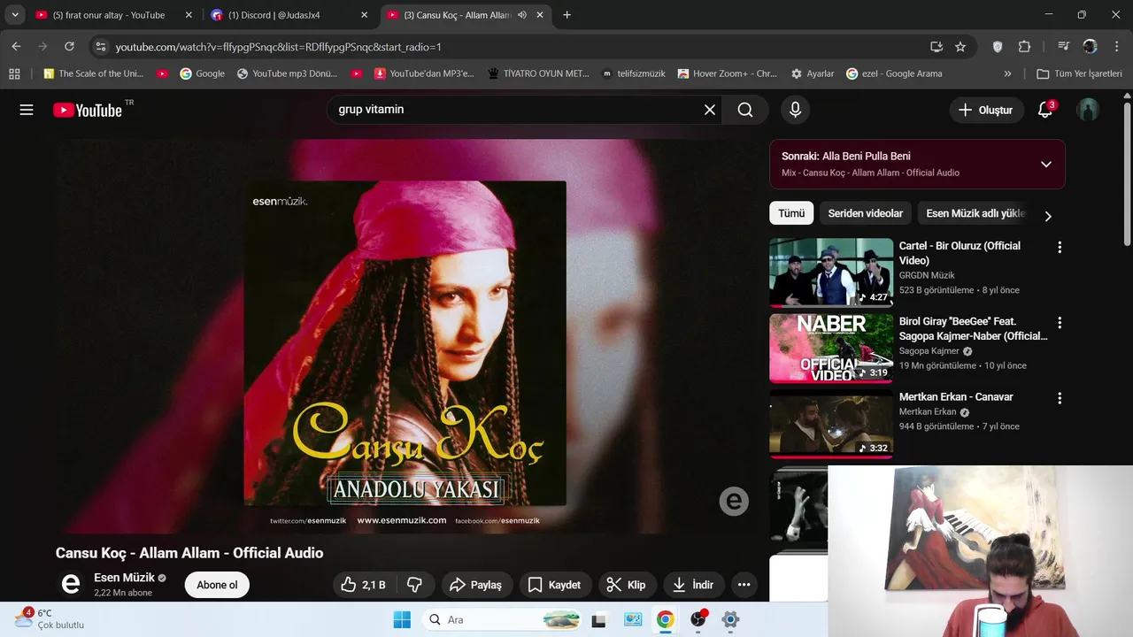This screenshot has height=637, width=1133.
Task: Click the Sagopa Kajmer channel name
Action: click(x=929, y=351)
